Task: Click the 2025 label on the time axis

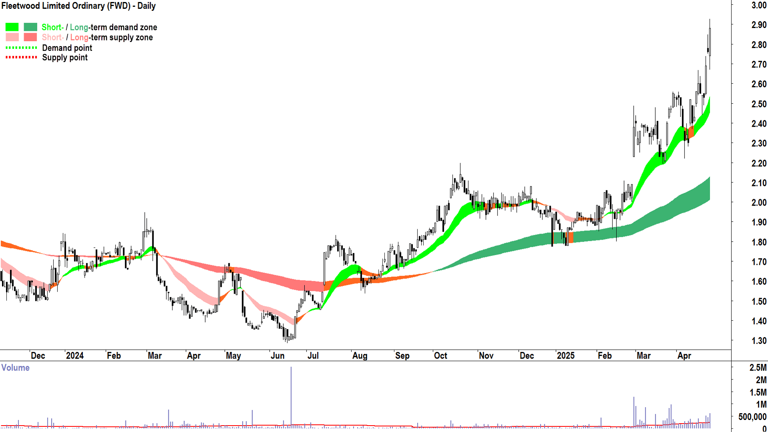Action: click(565, 356)
